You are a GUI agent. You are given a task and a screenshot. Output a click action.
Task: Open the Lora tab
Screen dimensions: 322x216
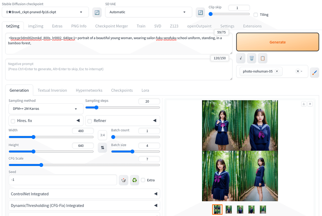point(145,90)
